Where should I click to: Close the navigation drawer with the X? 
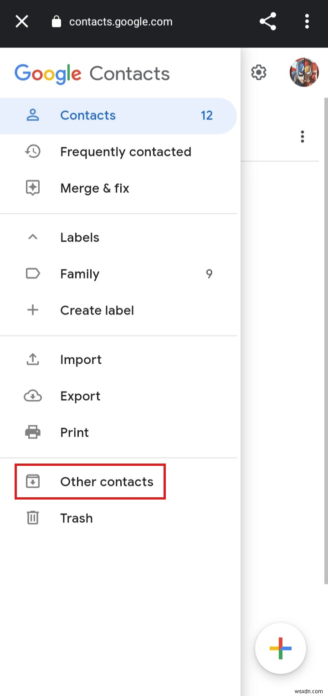pyautogui.click(x=21, y=21)
